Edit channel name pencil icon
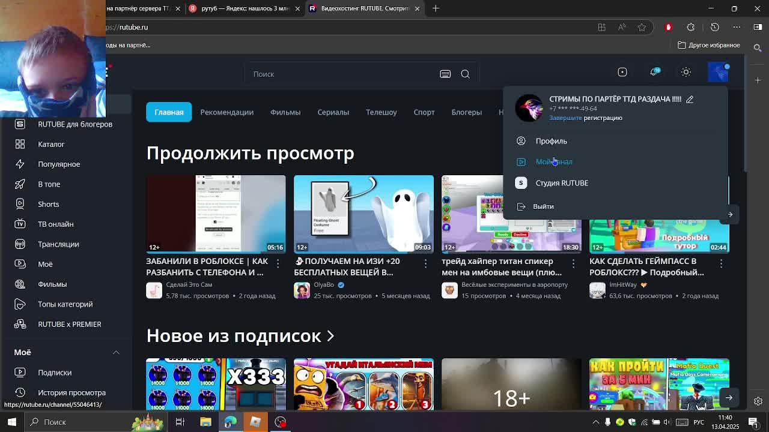The height and width of the screenshot is (432, 769). pyautogui.click(x=690, y=99)
